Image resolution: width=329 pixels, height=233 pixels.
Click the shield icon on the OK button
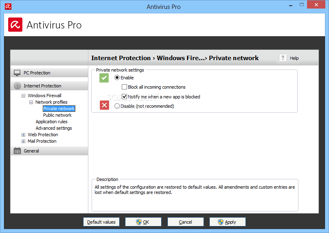(x=139, y=222)
